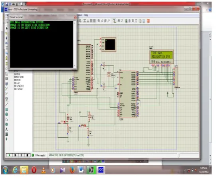The height and width of the screenshot is (178, 216).
Task: Pause the running simulation
Action: [21, 155]
